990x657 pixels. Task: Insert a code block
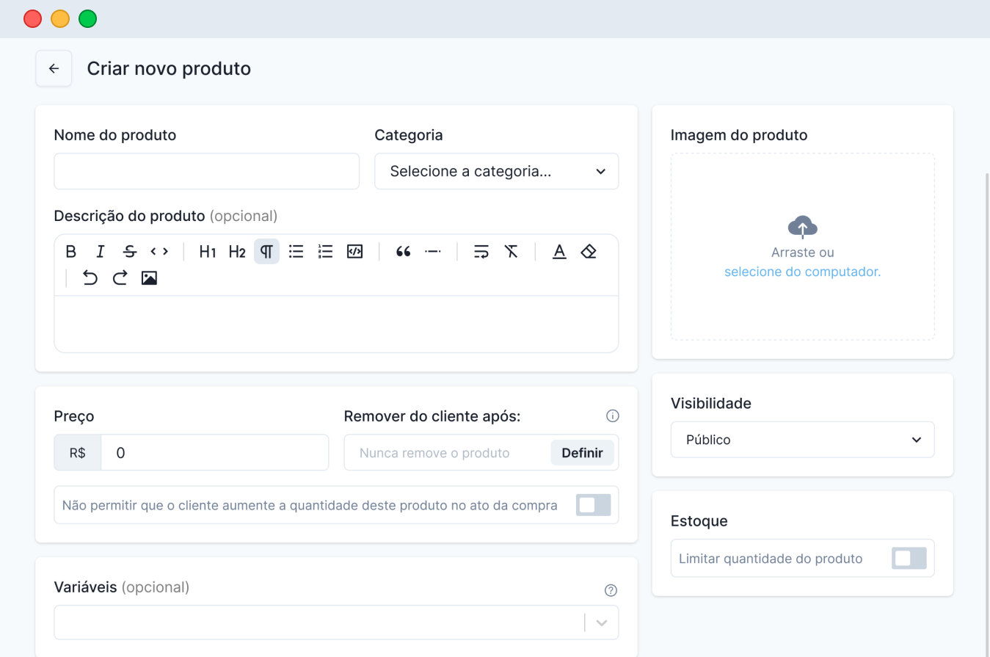[355, 252]
